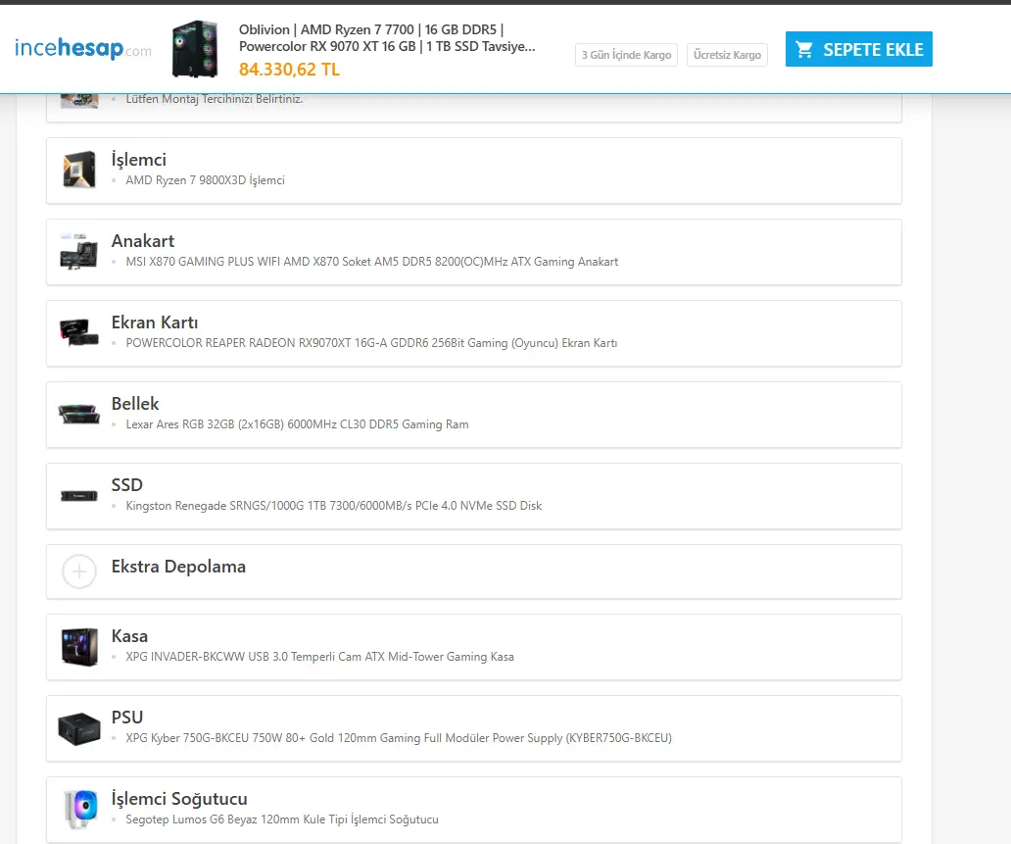Click the Ekran Kartı graphics card icon

click(78, 332)
